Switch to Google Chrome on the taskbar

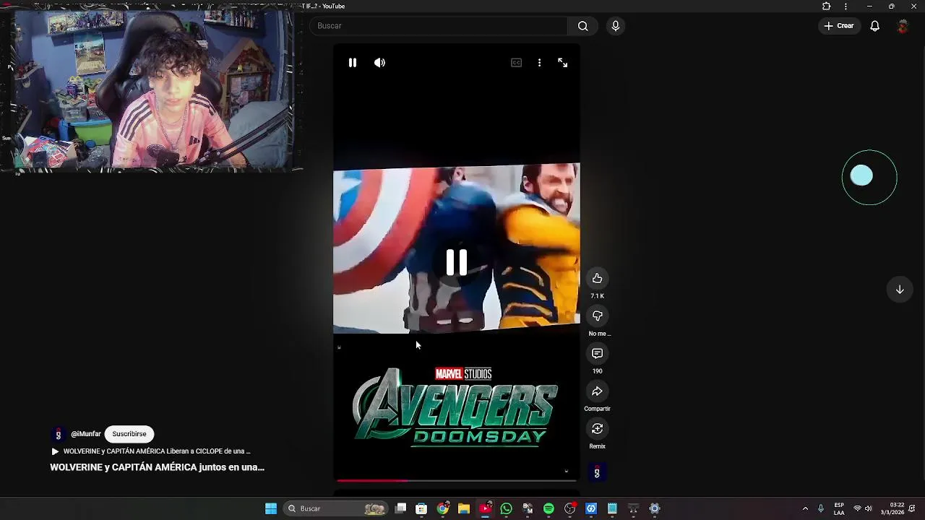pos(443,508)
